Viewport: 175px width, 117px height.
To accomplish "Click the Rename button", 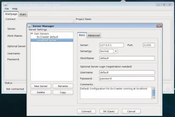I will [x=63, y=86].
